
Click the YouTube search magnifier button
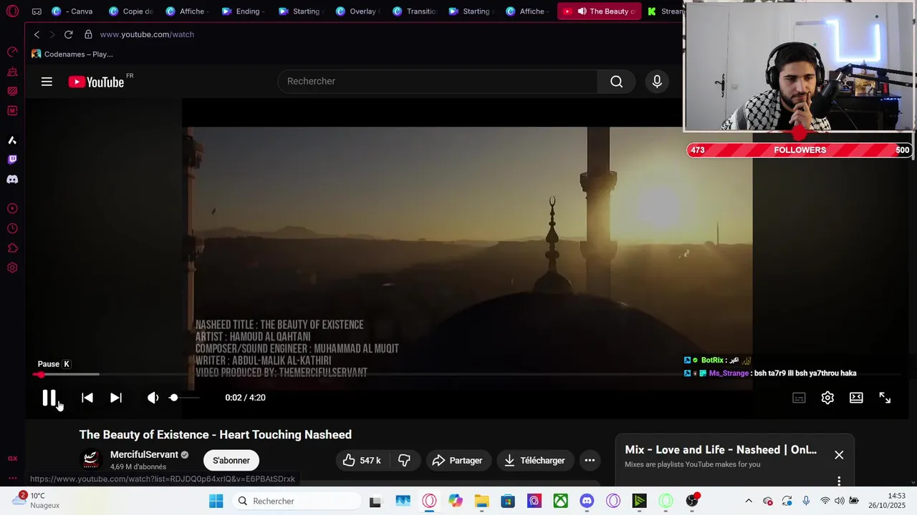pyautogui.click(x=616, y=82)
